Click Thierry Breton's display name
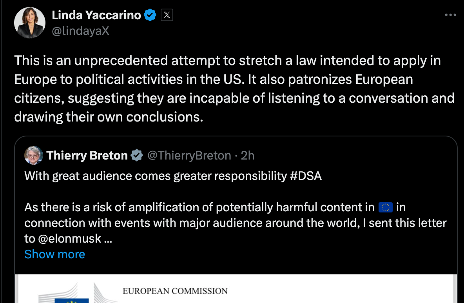The width and height of the screenshot is (464, 303). 87,155
